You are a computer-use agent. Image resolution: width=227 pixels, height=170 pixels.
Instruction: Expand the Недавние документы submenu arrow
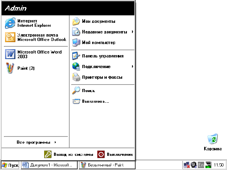132,32
